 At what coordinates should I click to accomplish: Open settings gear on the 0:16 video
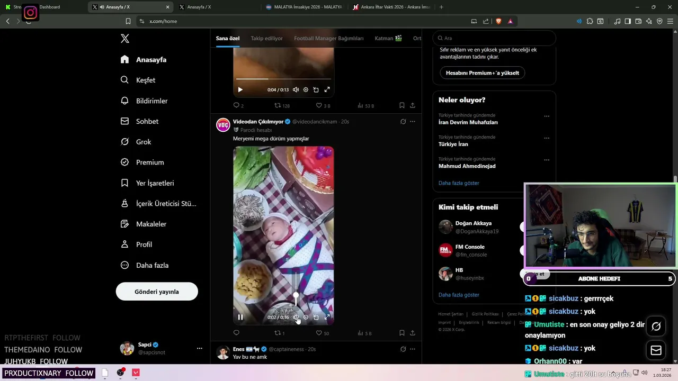tap(306, 317)
